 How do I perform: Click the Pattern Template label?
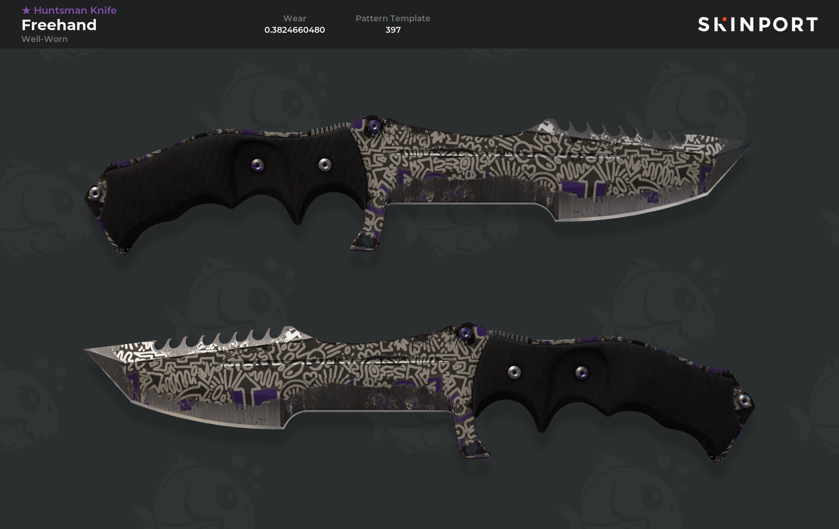coord(393,18)
